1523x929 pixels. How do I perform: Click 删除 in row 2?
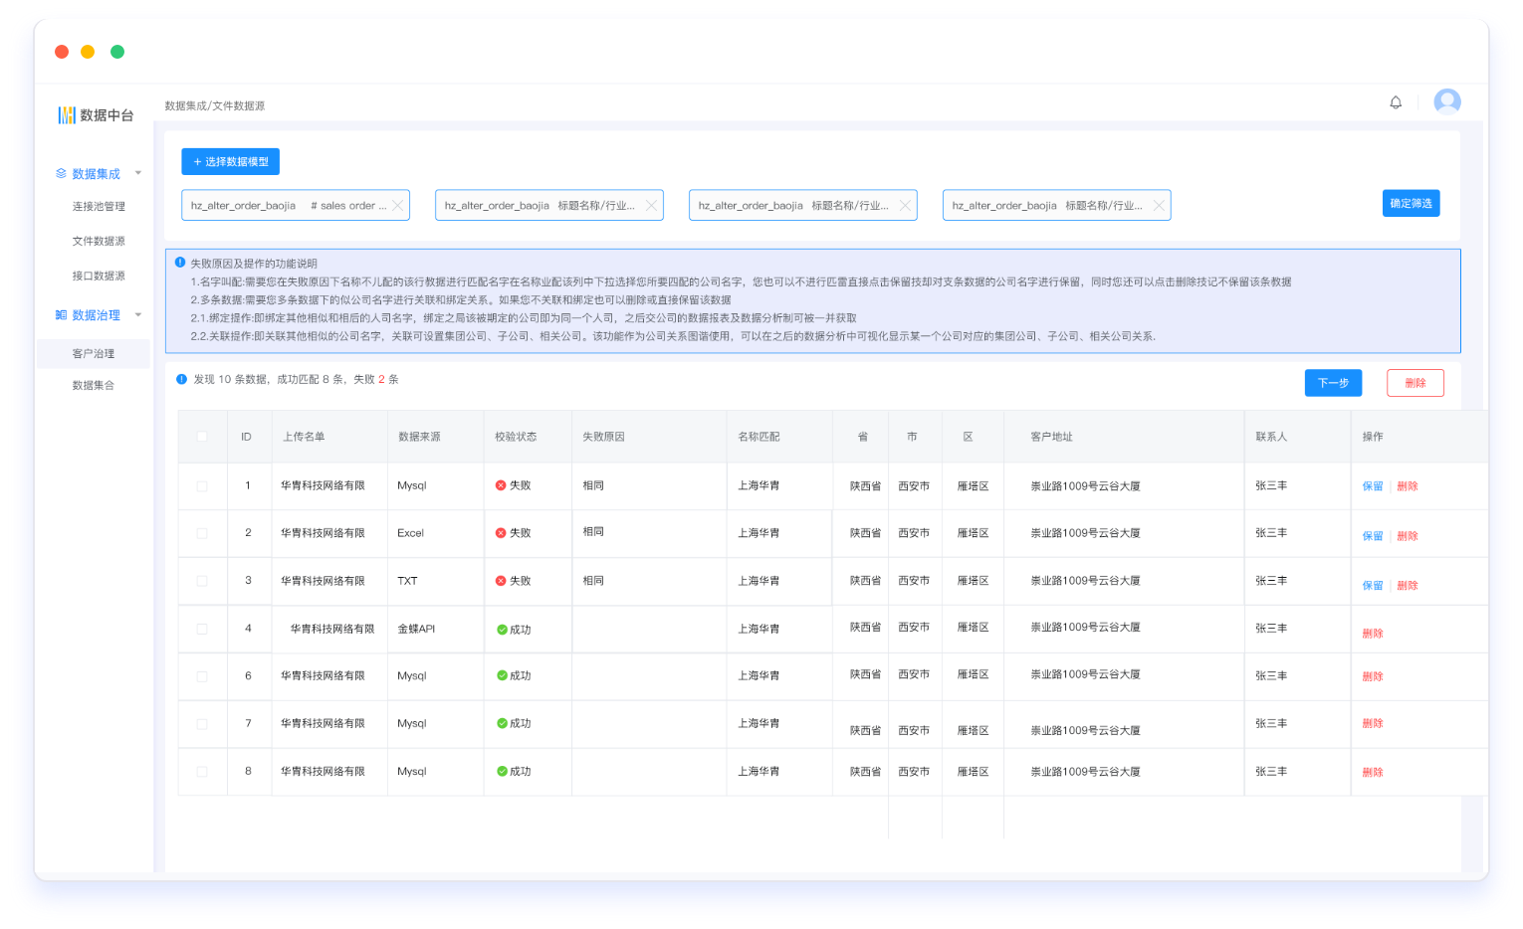(1408, 536)
